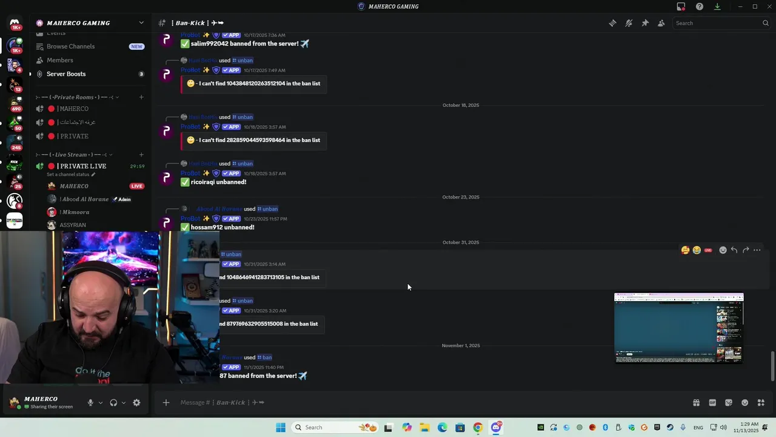
Task: Show member list icon in header
Action: tap(661, 23)
